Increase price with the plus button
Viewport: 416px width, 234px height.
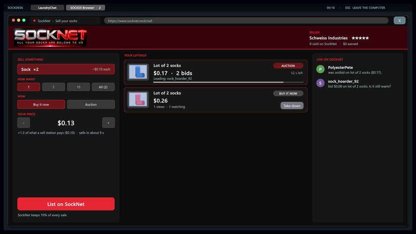coord(108,123)
